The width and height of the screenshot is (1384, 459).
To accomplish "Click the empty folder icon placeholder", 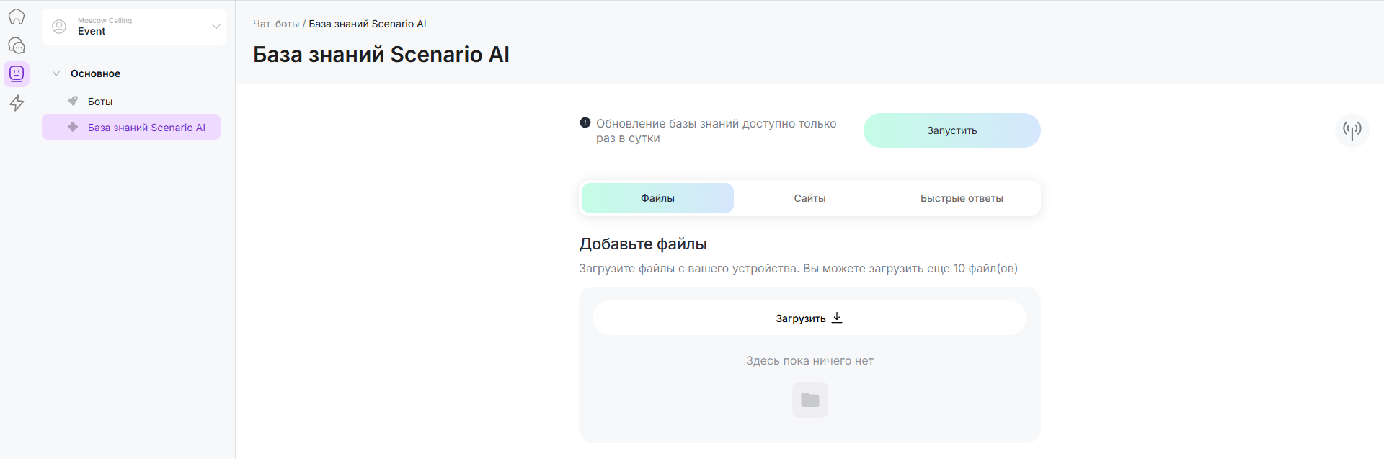I will click(x=809, y=400).
